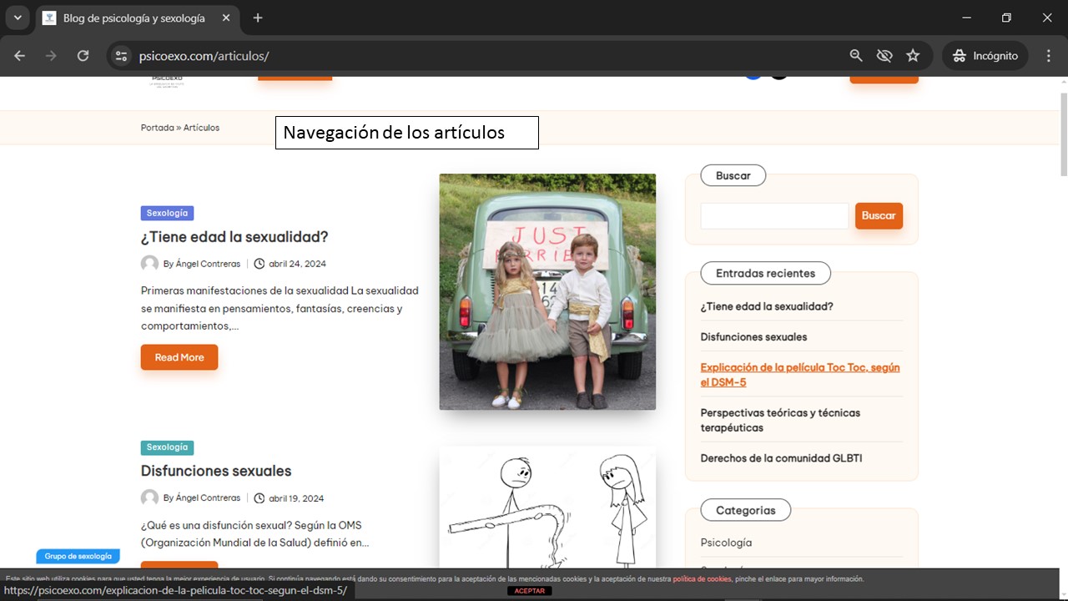Open the Just Married kids thumbnail
The width and height of the screenshot is (1068, 601).
tap(547, 291)
